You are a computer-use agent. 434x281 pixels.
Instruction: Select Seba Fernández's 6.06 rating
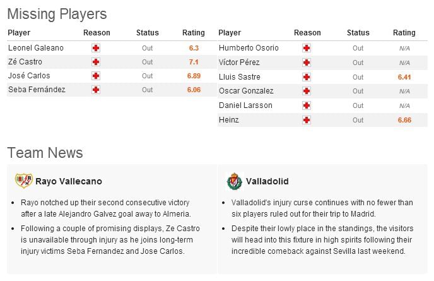194,90
